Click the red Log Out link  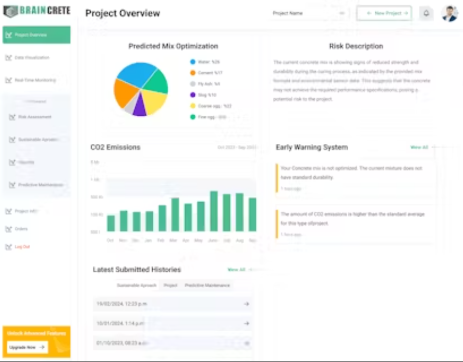point(22,247)
